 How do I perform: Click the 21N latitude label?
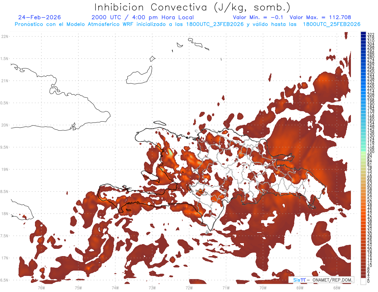pos(5,81)
